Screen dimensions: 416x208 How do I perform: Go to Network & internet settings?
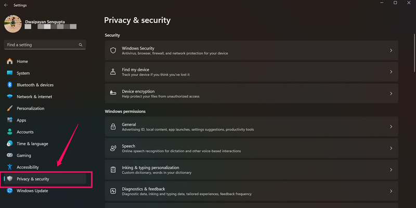point(34,97)
